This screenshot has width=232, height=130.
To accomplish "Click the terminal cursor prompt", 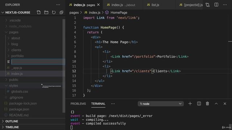I will (71, 127).
